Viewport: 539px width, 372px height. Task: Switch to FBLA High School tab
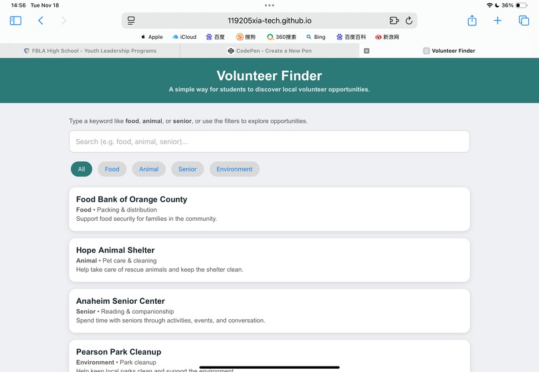(x=90, y=51)
